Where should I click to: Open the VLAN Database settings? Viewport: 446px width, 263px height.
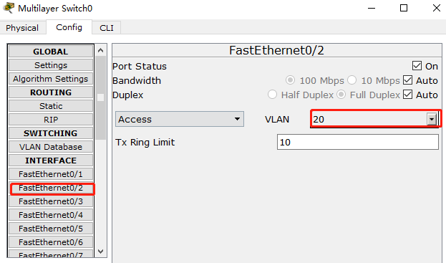[x=51, y=147]
